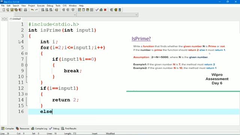Switch to the Compiler bottom tab

click(7, 129)
